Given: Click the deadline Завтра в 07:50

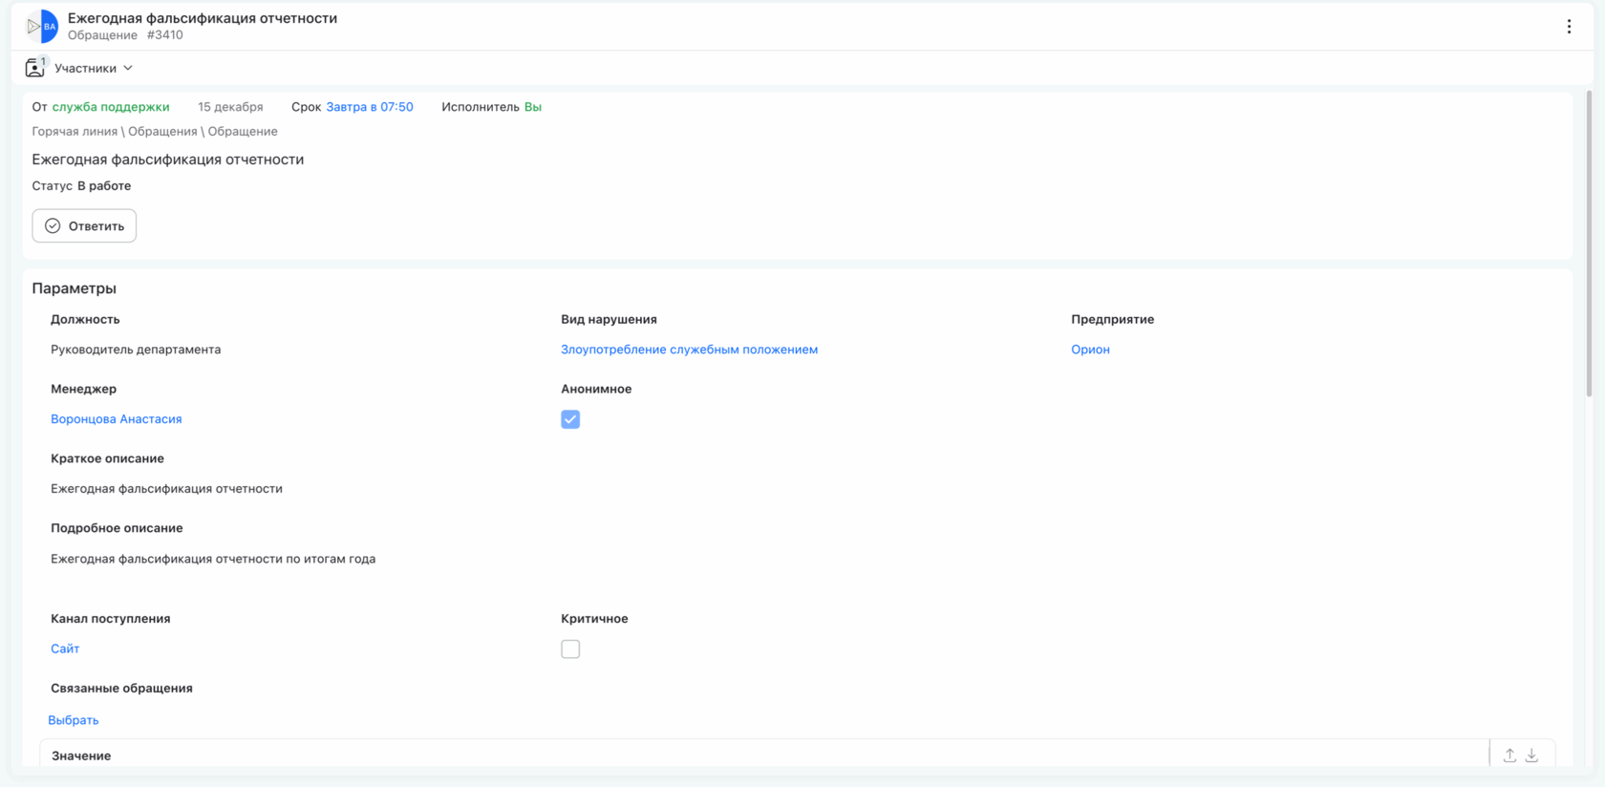Looking at the screenshot, I should click(x=370, y=107).
